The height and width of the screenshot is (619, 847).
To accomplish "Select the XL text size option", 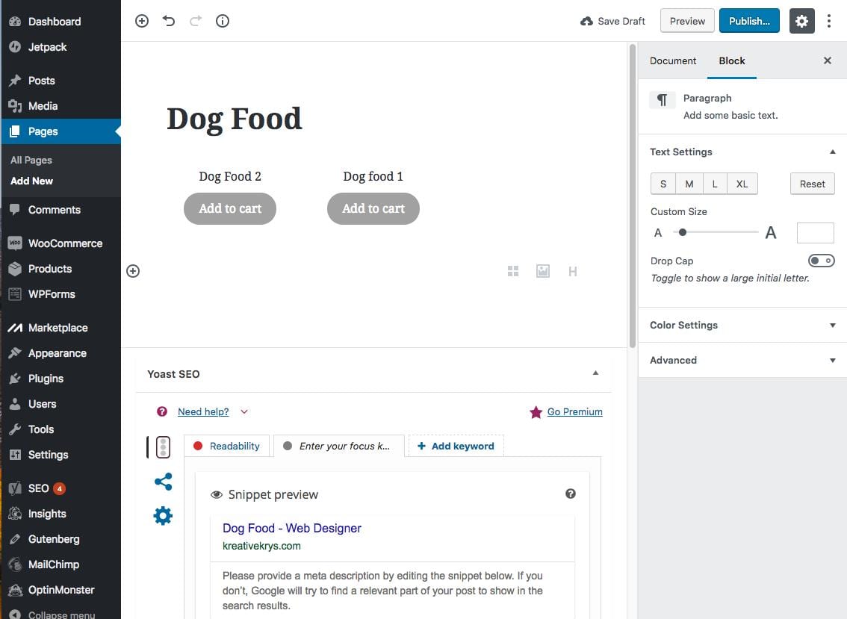I will coord(742,184).
